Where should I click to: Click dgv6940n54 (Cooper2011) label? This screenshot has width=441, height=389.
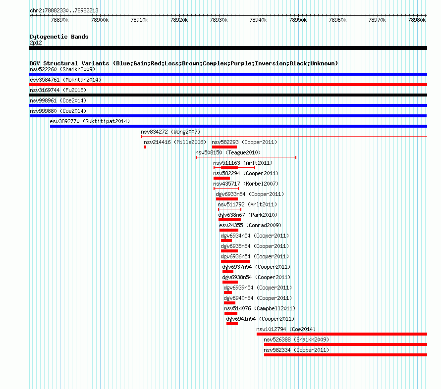click(x=258, y=298)
